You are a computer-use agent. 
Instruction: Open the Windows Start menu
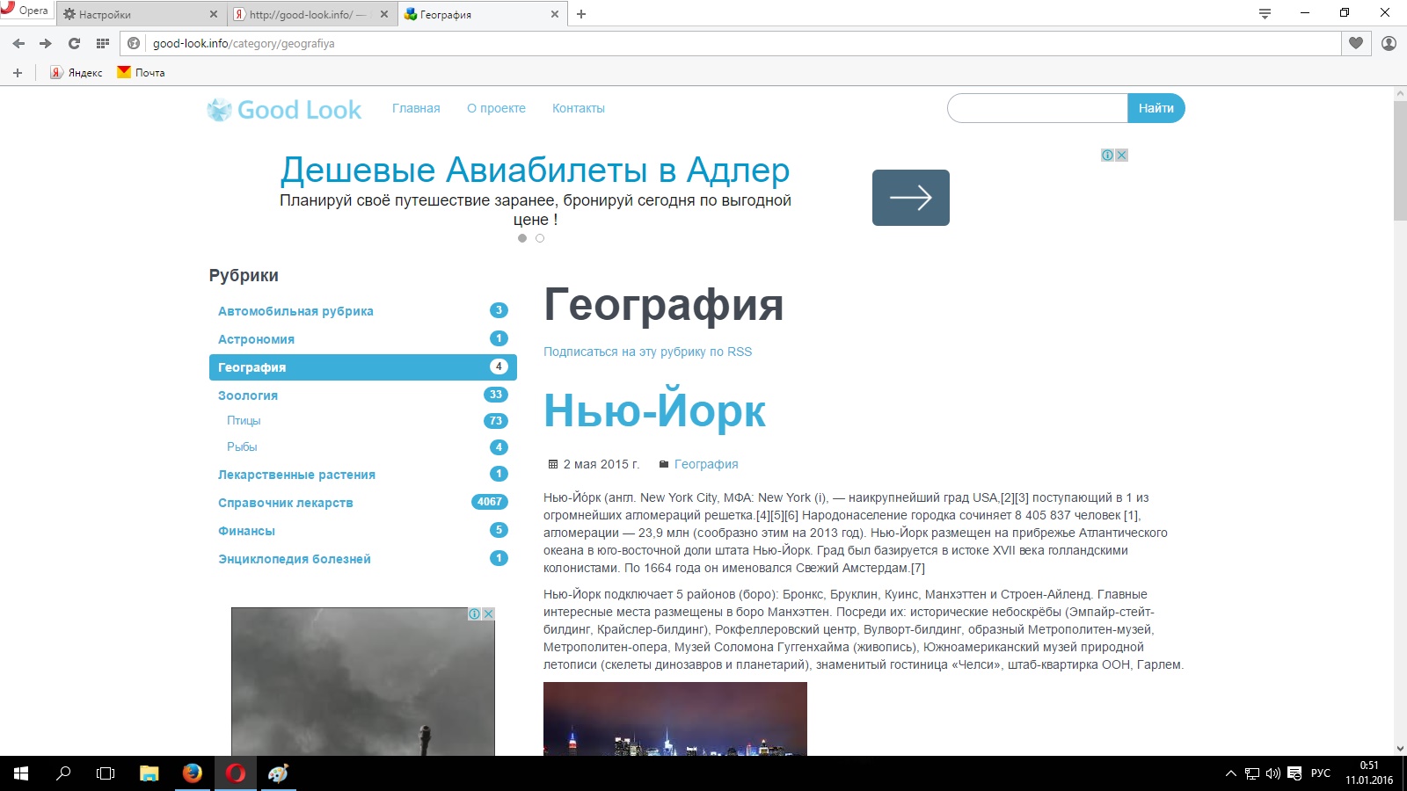pyautogui.click(x=21, y=773)
